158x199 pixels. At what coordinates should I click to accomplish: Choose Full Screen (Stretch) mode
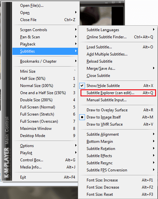point(45,114)
